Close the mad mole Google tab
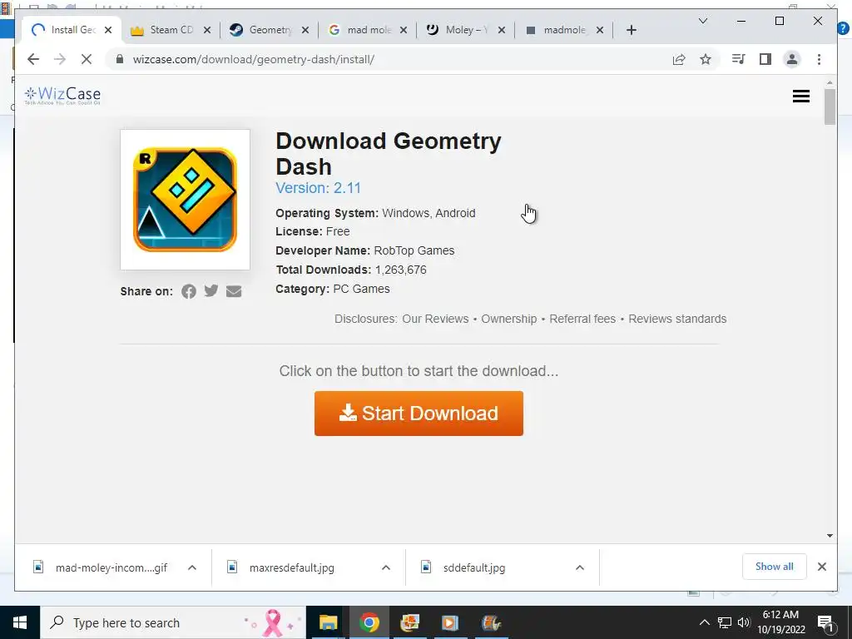The width and height of the screenshot is (852, 639). [404, 30]
